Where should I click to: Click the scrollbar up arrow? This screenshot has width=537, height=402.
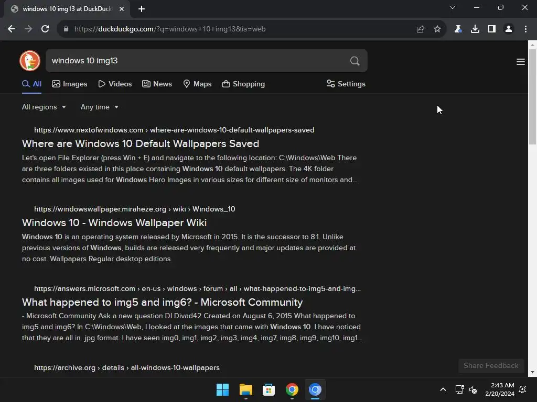click(x=533, y=44)
